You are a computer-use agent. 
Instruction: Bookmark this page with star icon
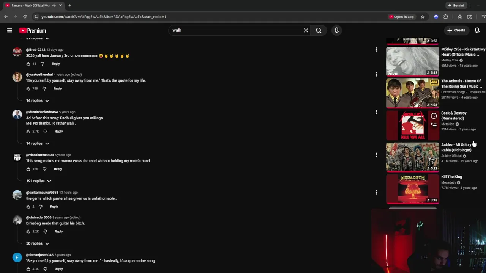pos(423,17)
